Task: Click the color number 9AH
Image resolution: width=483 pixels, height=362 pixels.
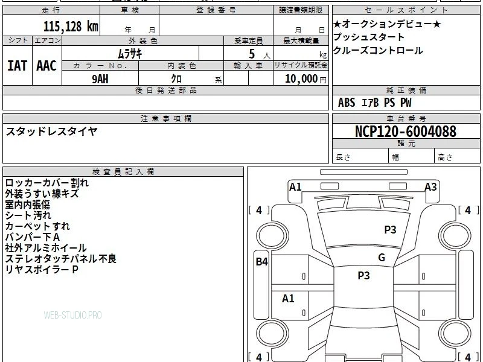Action: point(100,79)
